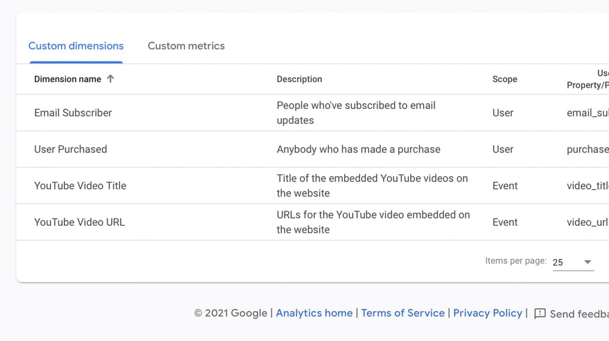
Task: Click the email_sub parameter cell
Action: (588, 113)
